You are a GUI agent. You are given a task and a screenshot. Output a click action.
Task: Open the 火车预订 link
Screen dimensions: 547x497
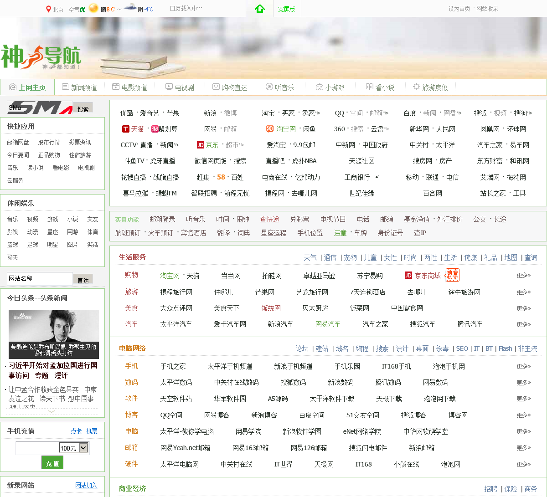[160, 233]
